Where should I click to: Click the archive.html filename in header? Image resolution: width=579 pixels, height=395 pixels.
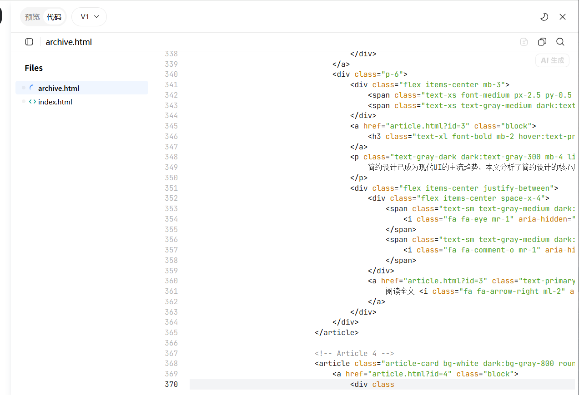tap(69, 42)
